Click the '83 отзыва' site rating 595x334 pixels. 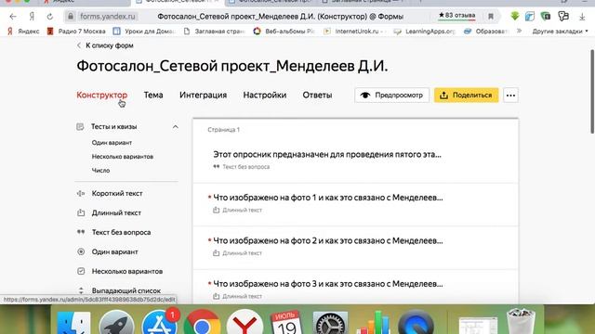(456, 16)
